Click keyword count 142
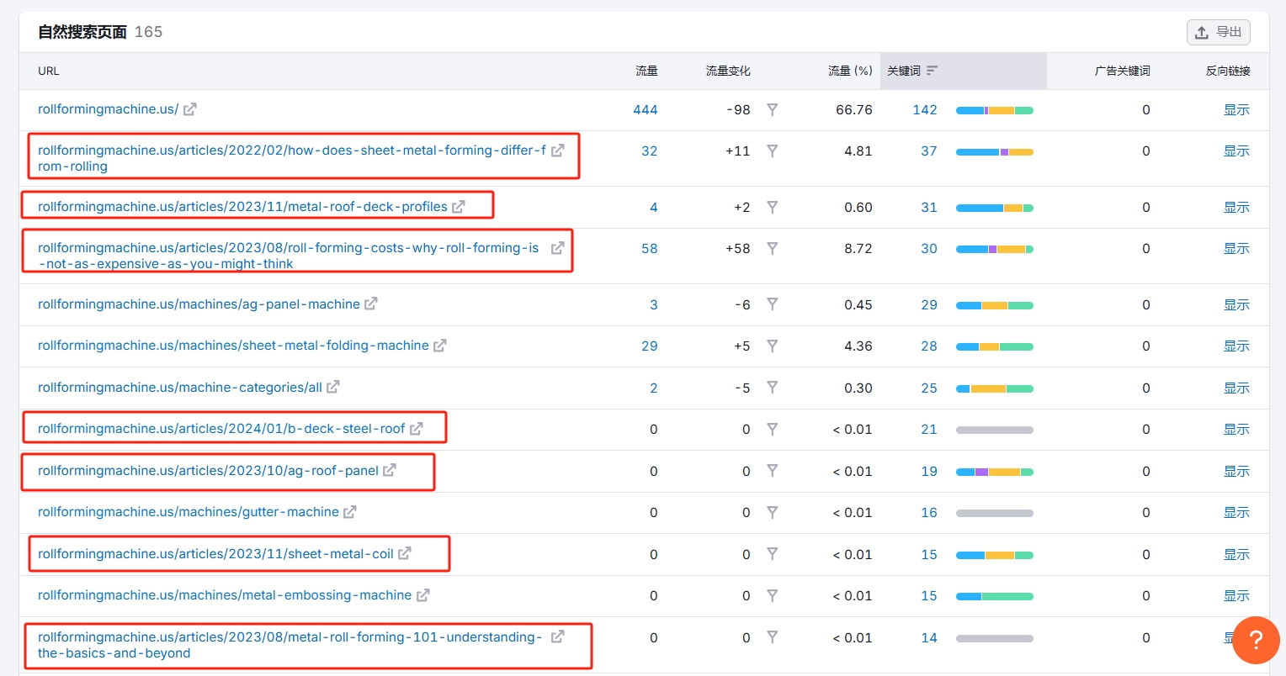This screenshot has height=676, width=1286. [x=925, y=109]
